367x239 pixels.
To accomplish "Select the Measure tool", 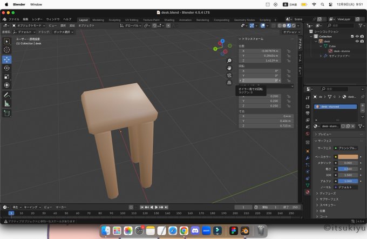I will coord(7,103).
